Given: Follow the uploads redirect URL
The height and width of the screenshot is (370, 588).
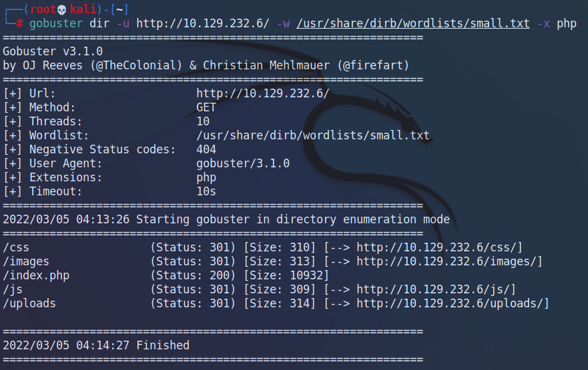Looking at the screenshot, I should click(453, 303).
